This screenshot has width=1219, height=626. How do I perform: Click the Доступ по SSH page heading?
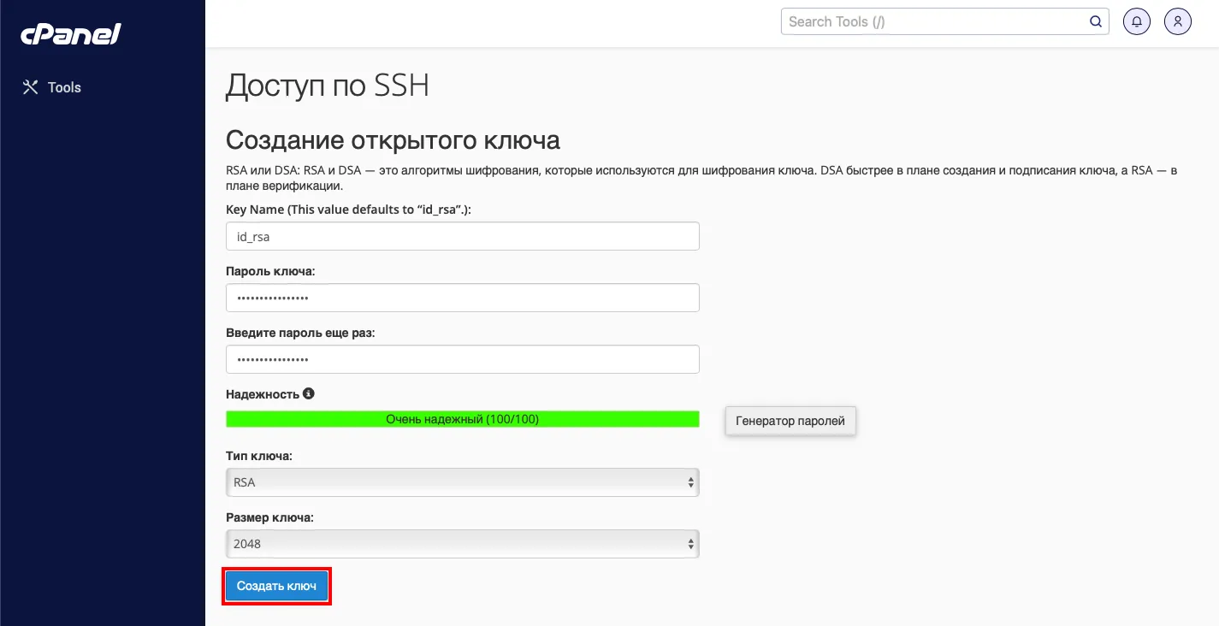328,86
